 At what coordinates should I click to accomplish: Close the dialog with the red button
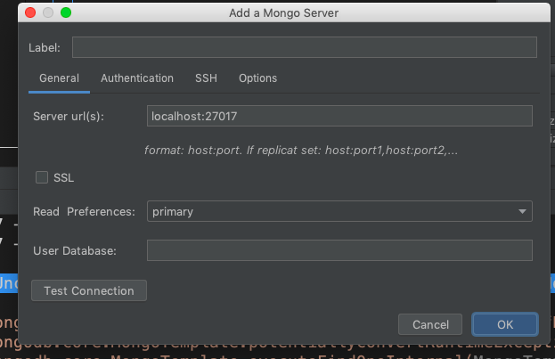(x=30, y=12)
